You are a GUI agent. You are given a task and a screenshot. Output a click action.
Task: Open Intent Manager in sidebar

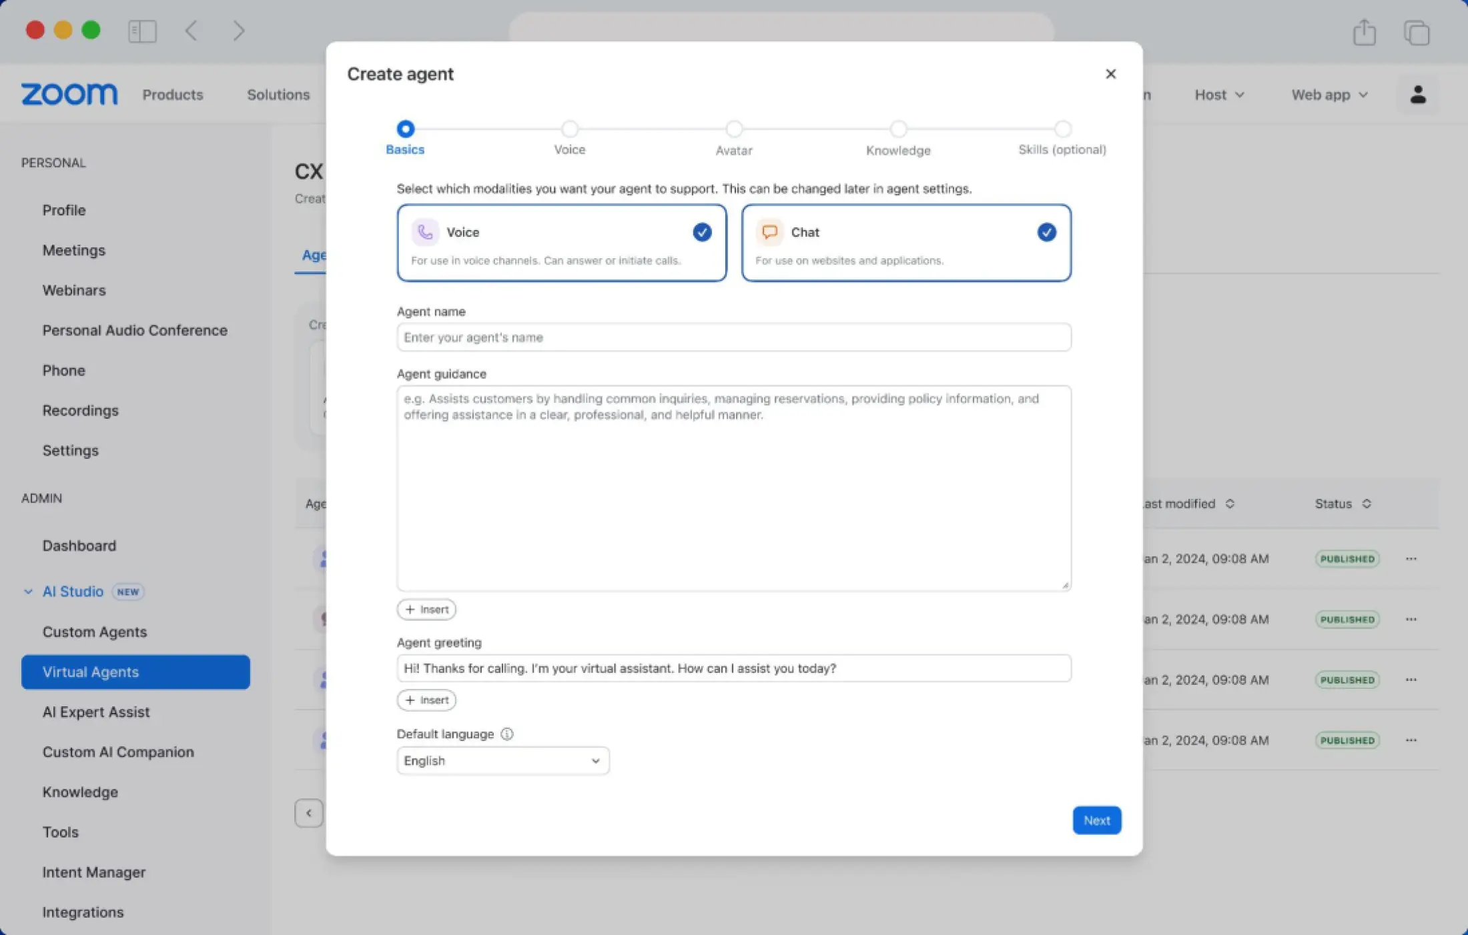tap(94, 872)
